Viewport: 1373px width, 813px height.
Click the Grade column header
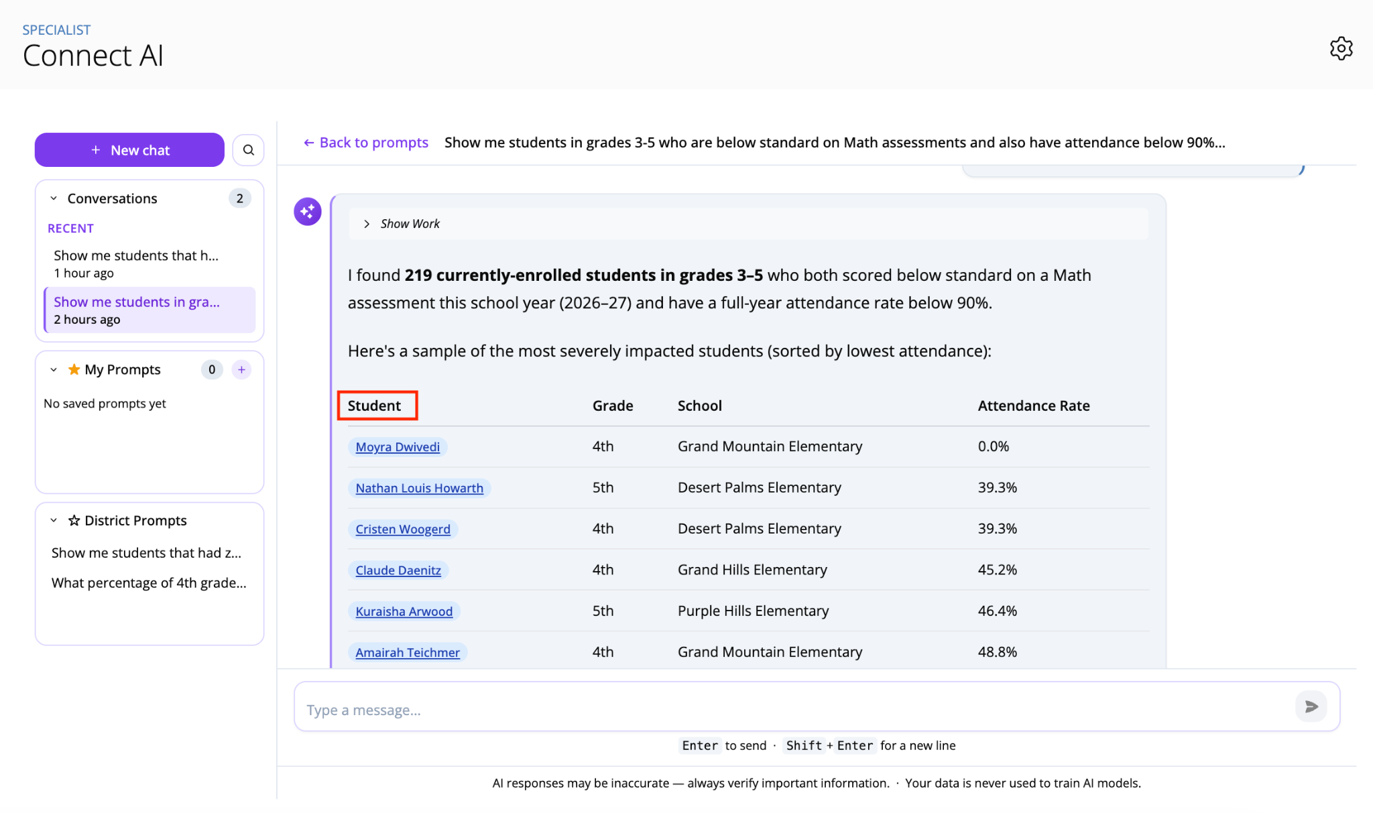[613, 405]
